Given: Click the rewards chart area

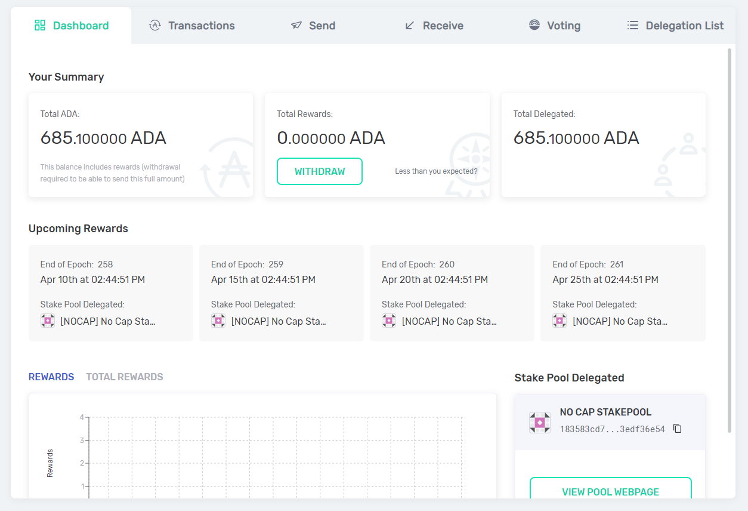Looking at the screenshot, I should pos(262,446).
